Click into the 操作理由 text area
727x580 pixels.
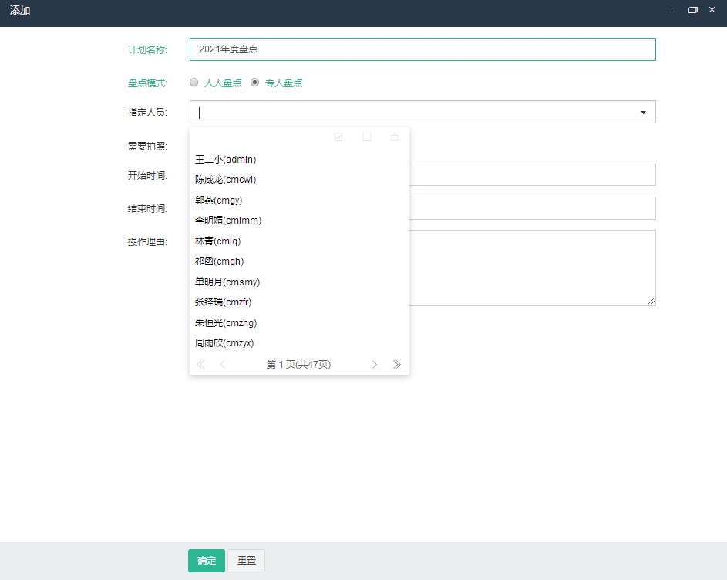(532, 267)
